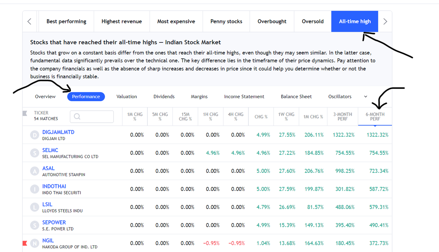The image size is (439, 252).
Task: Click ASAL's 998.25% 3-month value
Action: point(345,171)
